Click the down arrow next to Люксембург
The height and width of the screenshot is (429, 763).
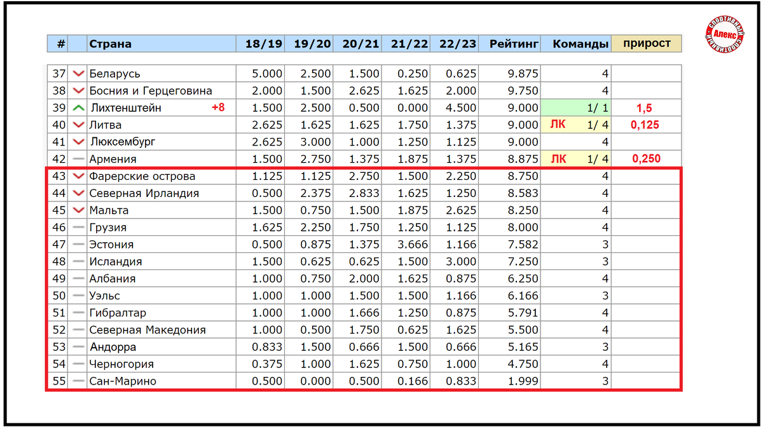point(79,142)
